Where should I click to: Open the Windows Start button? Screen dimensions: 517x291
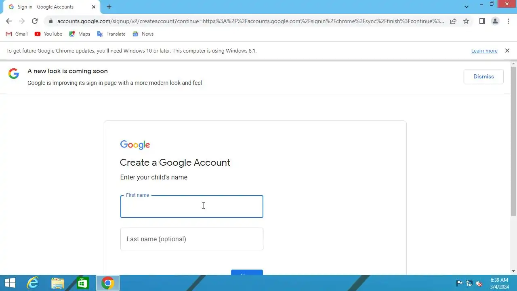10,283
